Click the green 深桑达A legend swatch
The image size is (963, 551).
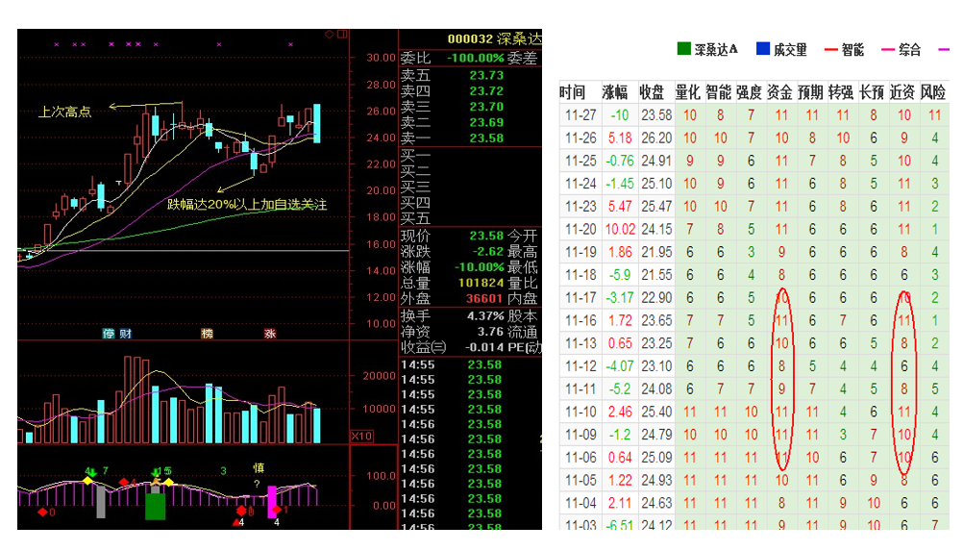[x=684, y=49]
